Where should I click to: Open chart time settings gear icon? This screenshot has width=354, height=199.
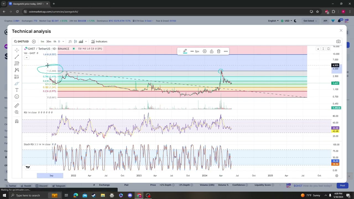(x=337, y=176)
